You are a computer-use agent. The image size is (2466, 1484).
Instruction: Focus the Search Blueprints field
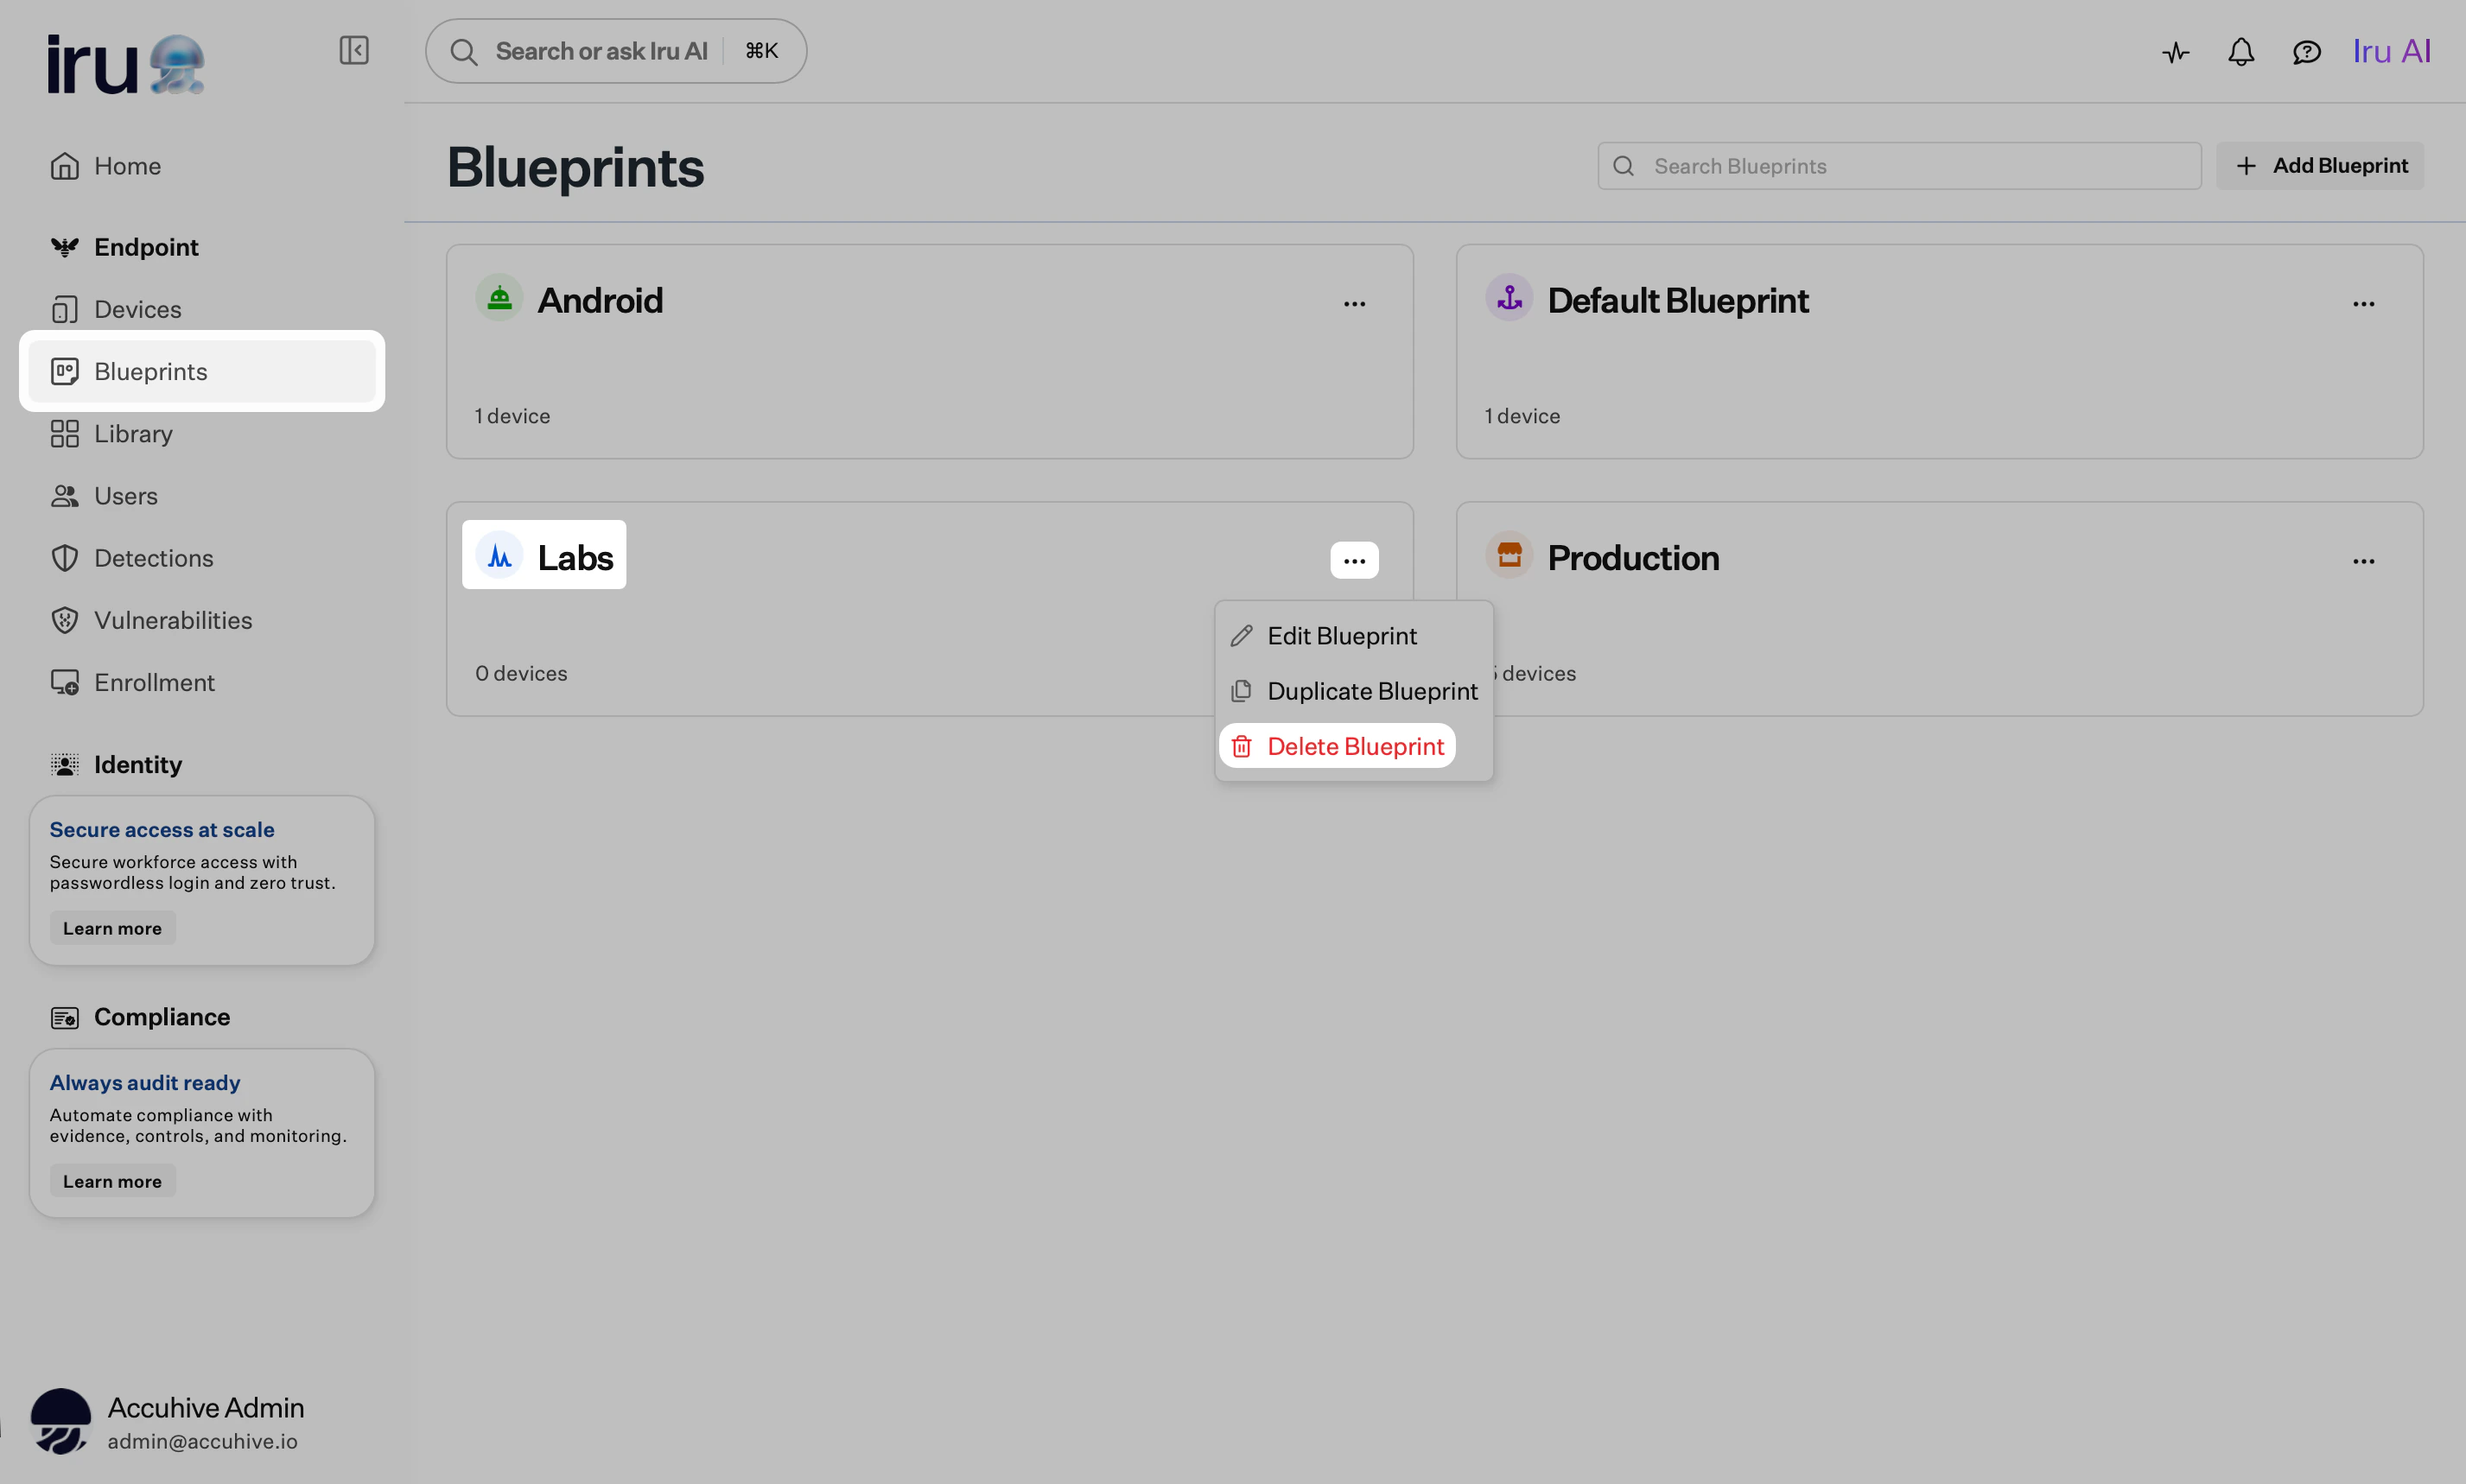pyautogui.click(x=1900, y=166)
